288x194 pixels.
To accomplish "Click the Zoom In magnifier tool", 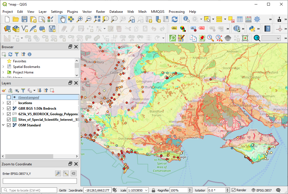I will pyautogui.click(x=80, y=19).
